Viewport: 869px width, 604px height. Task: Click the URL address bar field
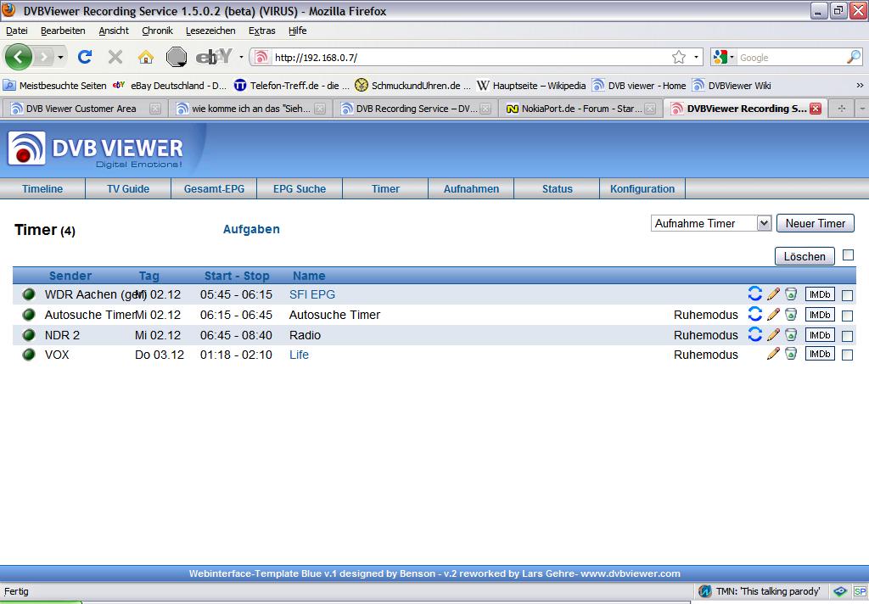[x=467, y=58]
